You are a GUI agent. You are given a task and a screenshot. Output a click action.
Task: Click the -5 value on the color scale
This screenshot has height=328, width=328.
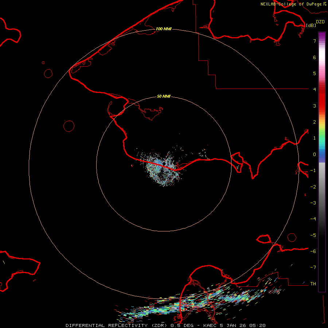tap(313, 235)
